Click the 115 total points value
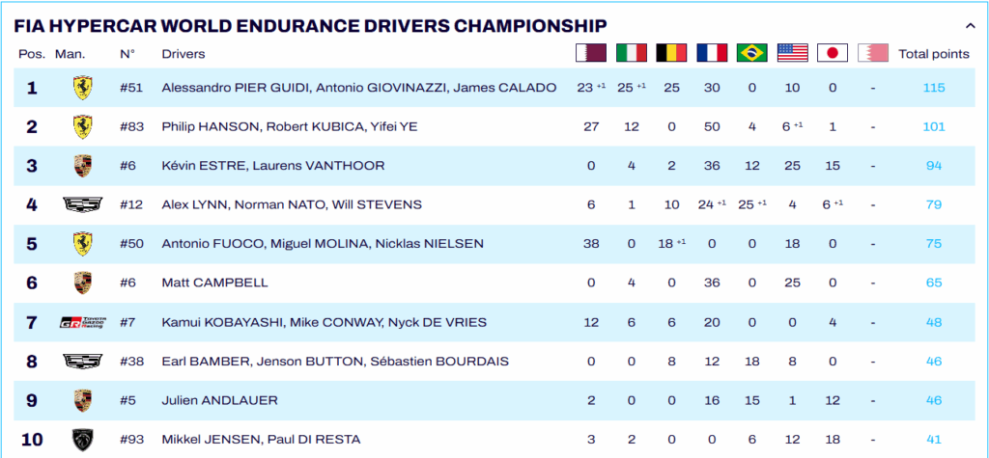This screenshot has height=458, width=989. point(933,88)
